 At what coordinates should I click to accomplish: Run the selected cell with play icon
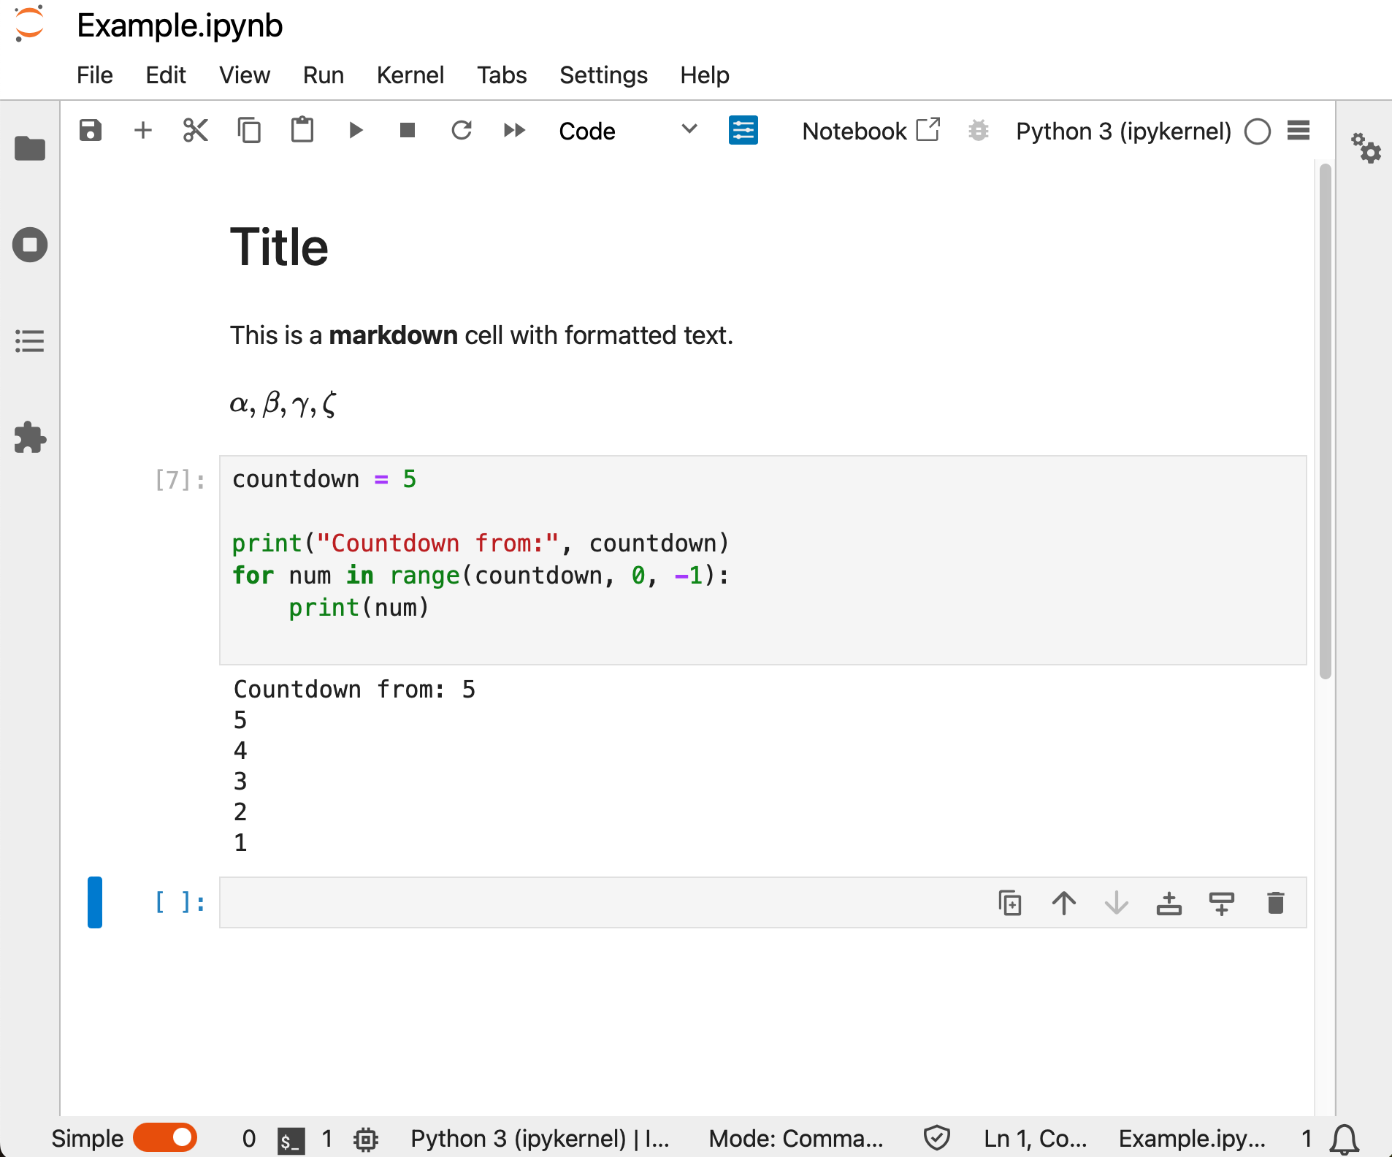pos(356,131)
